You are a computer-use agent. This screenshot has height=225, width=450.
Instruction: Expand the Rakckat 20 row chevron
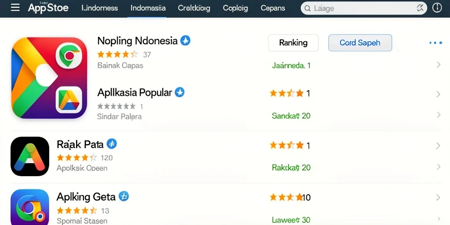point(438,167)
